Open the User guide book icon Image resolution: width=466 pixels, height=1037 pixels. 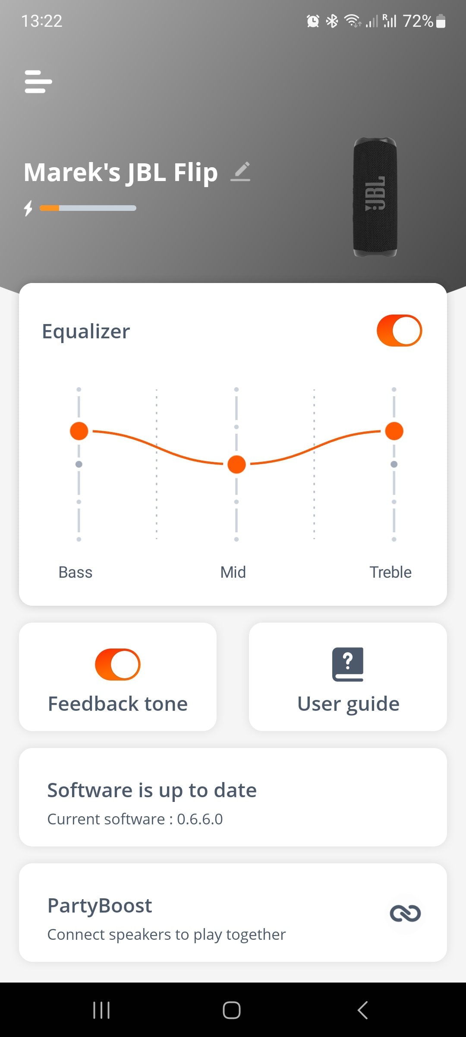(348, 664)
